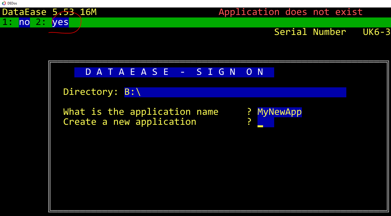Click the "What is the application name" prompt
Image resolution: width=391 pixels, height=216 pixels.
141,112
